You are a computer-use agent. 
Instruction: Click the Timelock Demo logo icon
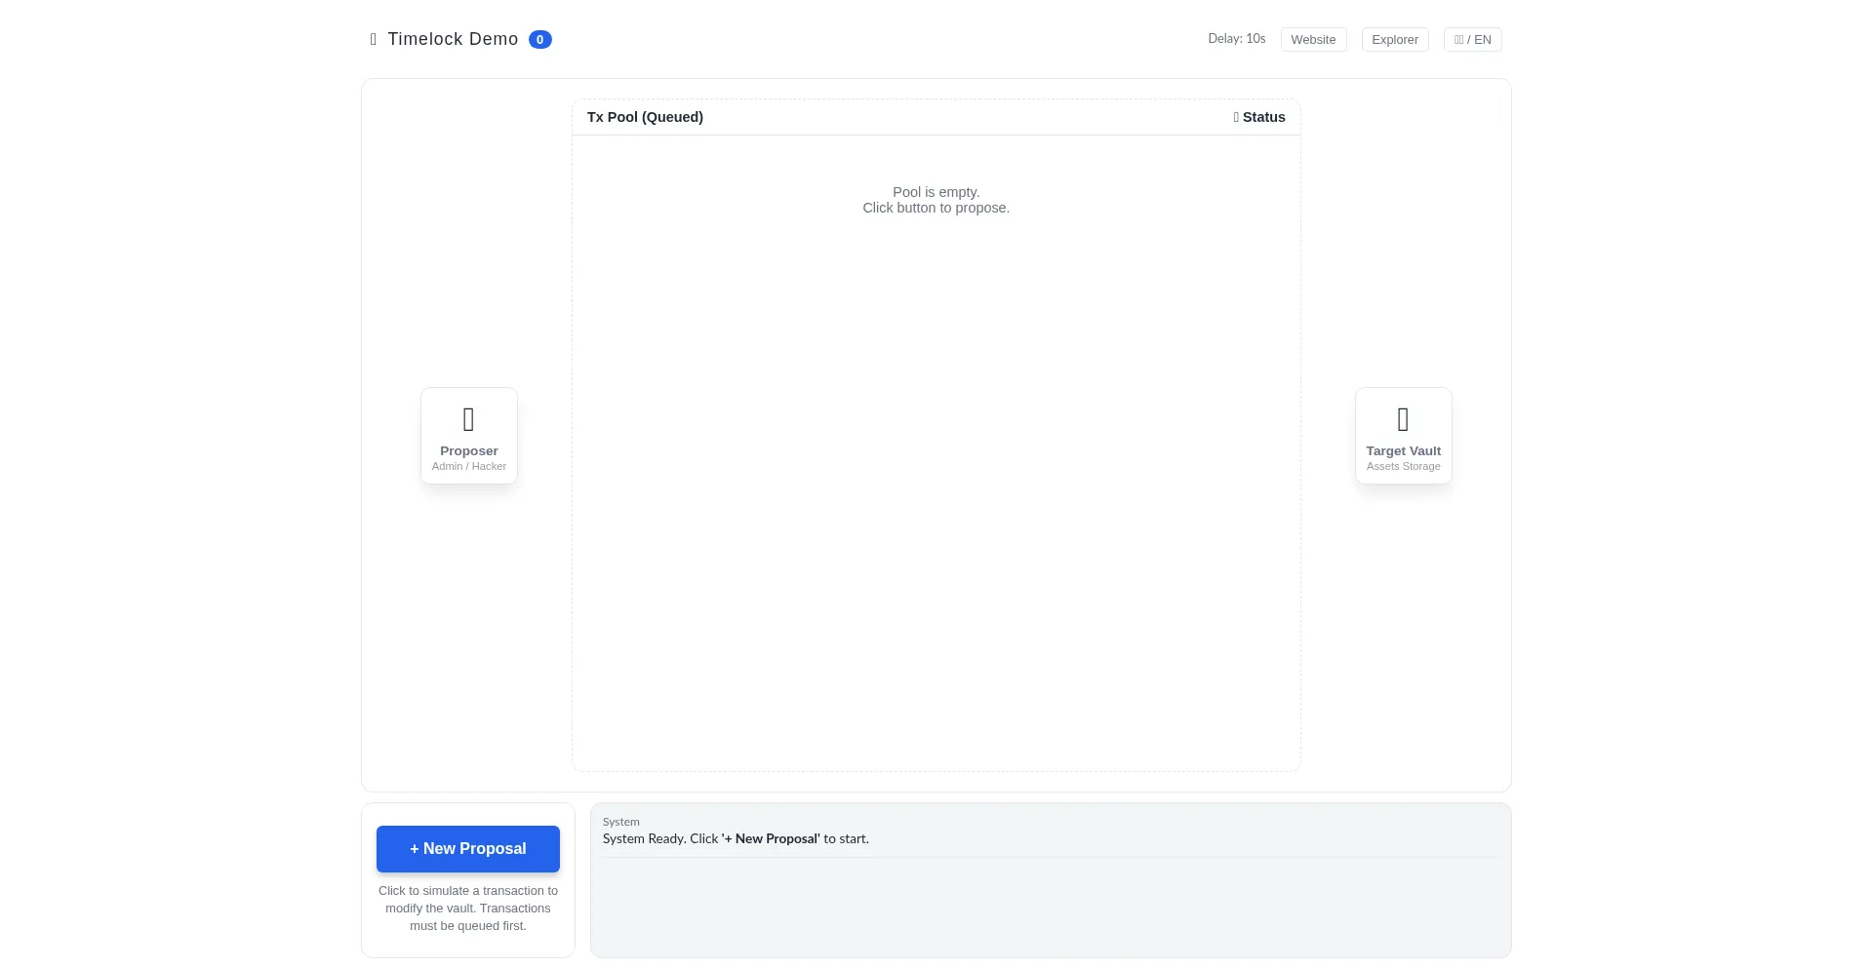[x=374, y=39]
